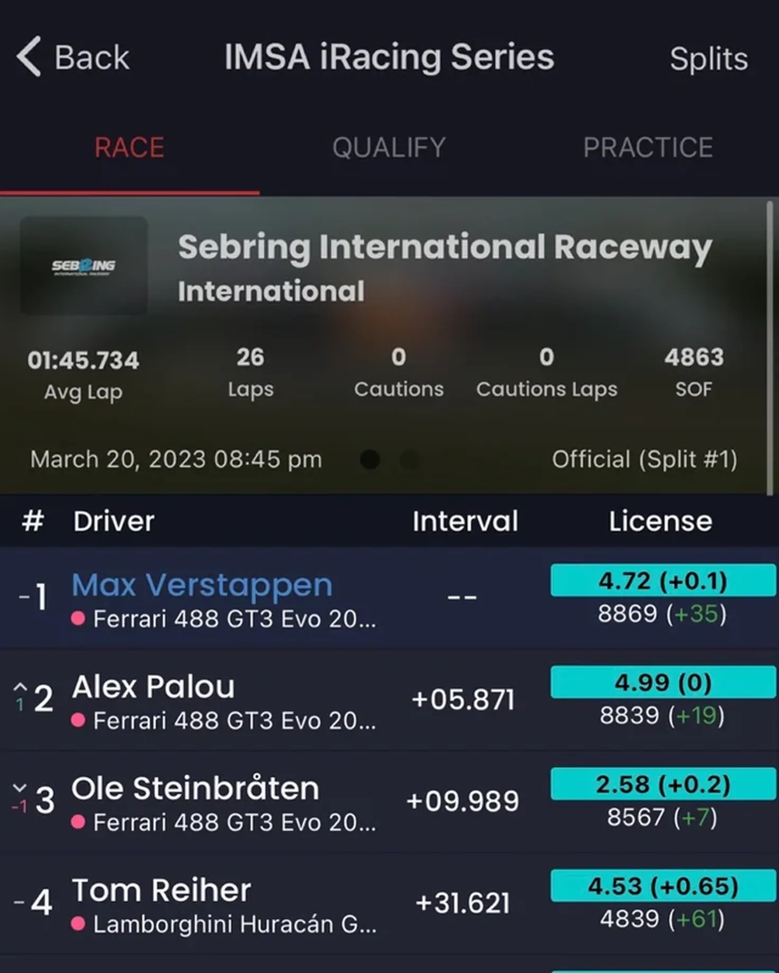The image size is (779, 973).
Task: Click pink class dot beside Alex Palou's car
Action: click(78, 720)
